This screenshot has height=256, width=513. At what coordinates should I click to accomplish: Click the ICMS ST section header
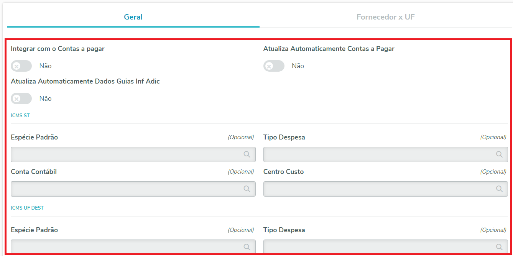[x=20, y=115]
